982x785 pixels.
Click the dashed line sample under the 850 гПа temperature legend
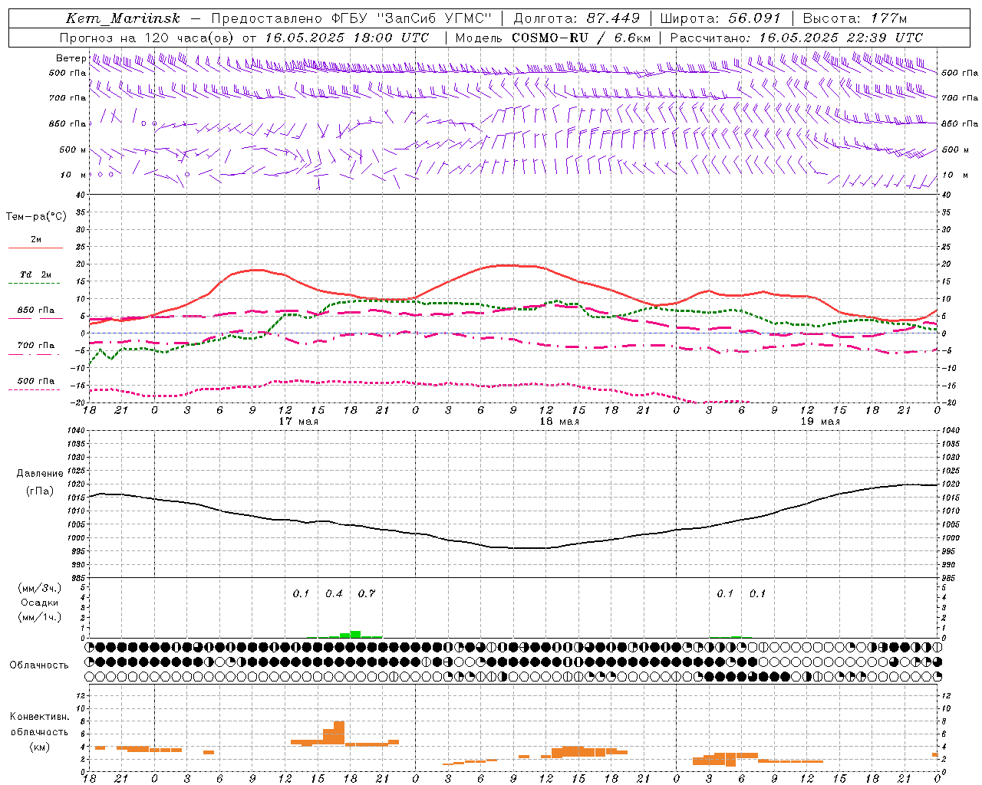(x=35, y=319)
